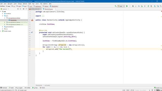The image size is (162, 91).
Task: Click UTF-8 encoding in status bar
Action: coord(132,90)
